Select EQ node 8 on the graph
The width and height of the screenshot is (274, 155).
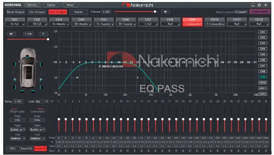[106, 62]
